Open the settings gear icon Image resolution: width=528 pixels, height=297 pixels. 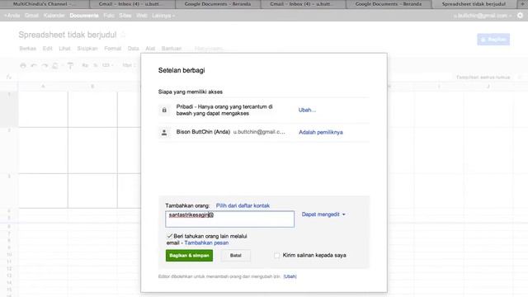pyautogui.click(x=521, y=16)
